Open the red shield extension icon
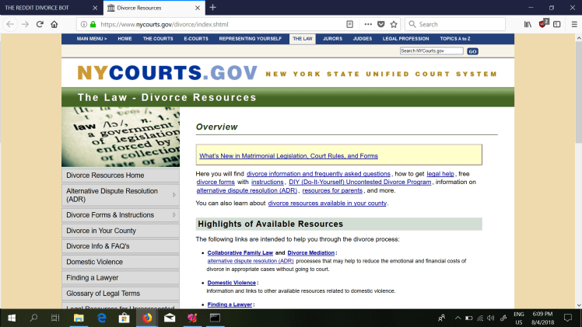The height and width of the screenshot is (327, 582). tap(543, 24)
